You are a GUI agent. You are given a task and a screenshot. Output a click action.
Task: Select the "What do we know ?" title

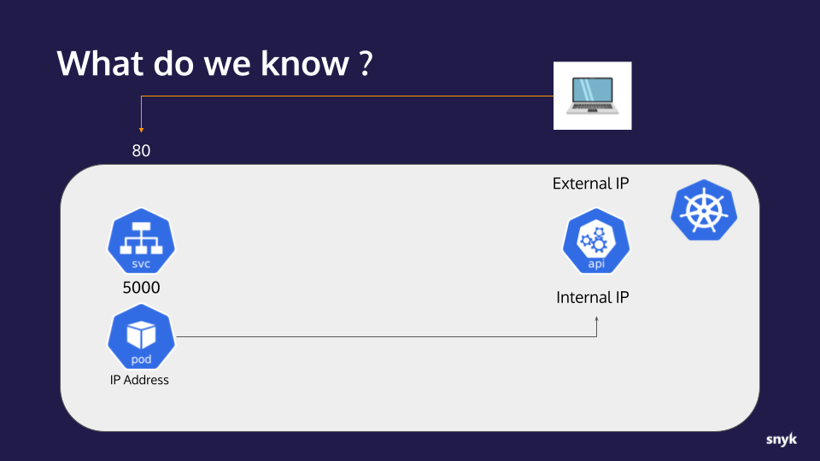(214, 64)
